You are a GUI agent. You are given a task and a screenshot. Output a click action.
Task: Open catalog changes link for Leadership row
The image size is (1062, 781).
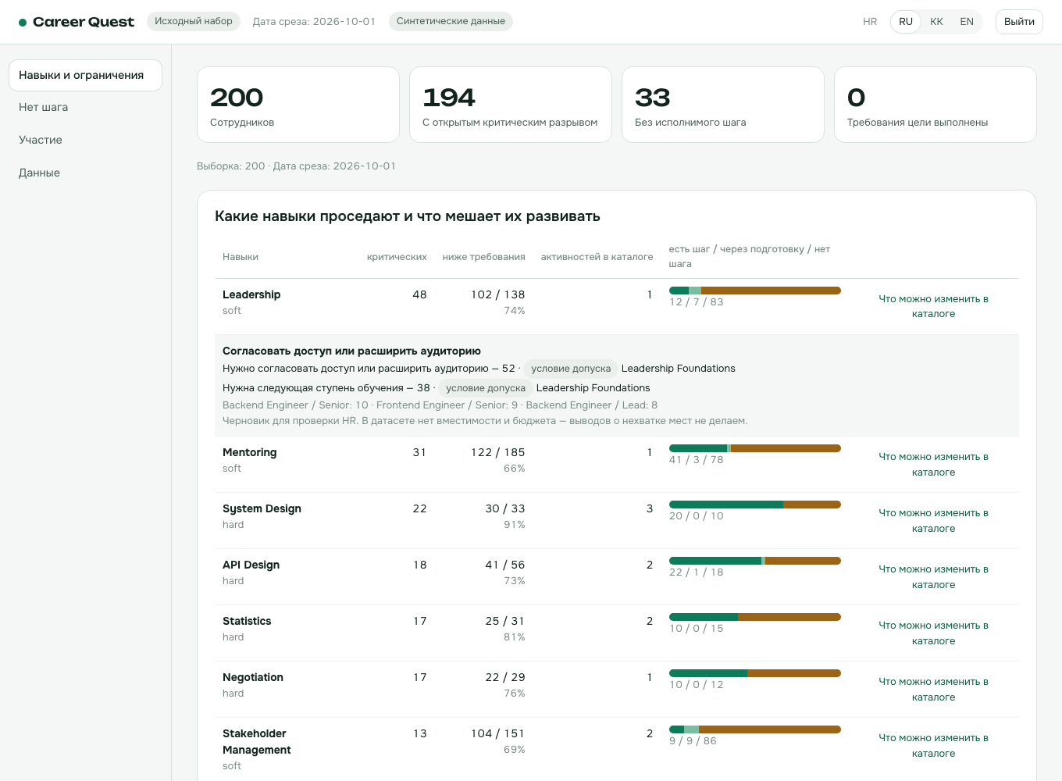(933, 306)
